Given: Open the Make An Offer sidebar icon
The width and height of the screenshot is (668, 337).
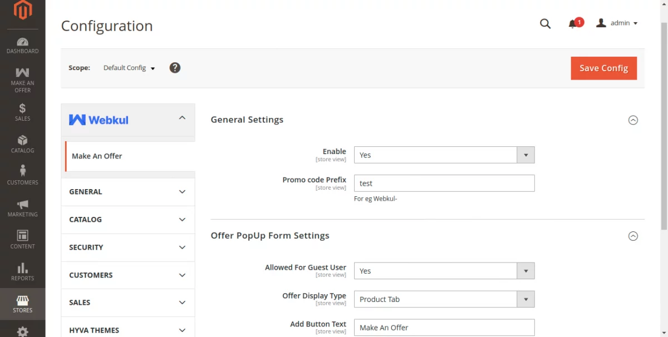Looking at the screenshot, I should (22, 80).
